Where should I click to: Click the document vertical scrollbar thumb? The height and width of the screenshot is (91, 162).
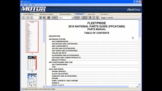coord(139,29)
